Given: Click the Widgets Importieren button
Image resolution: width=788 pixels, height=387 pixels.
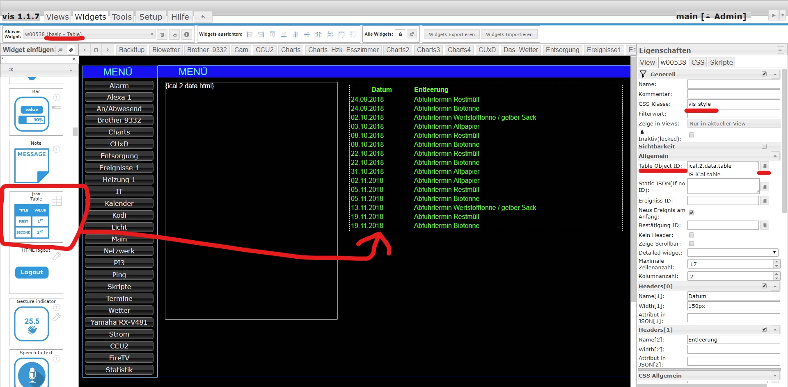Looking at the screenshot, I should click(x=509, y=34).
